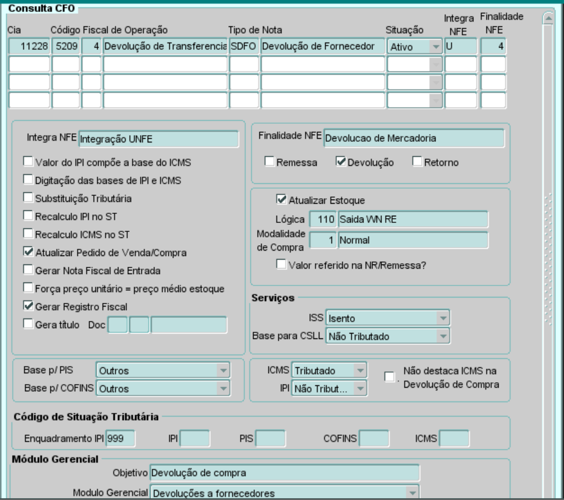Click the Módulo Gerencial section heading
Viewport: 564px width, 500px height.
(55, 459)
